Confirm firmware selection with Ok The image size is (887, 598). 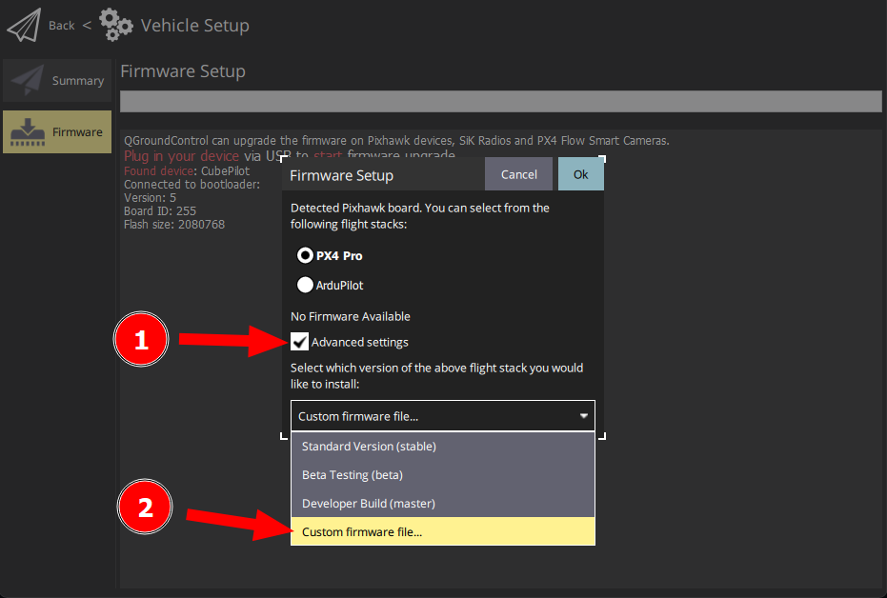581,174
